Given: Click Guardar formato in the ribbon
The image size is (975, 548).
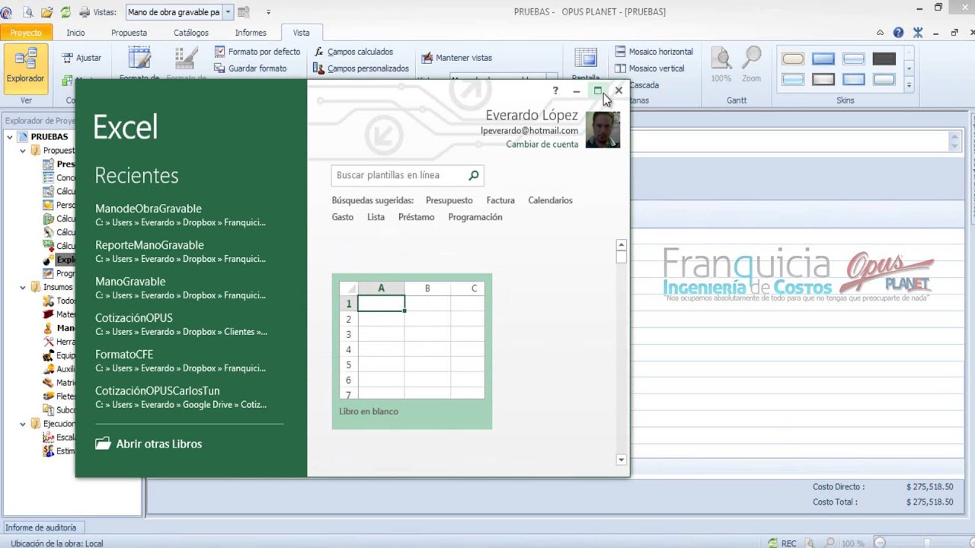Looking at the screenshot, I should click(x=251, y=68).
